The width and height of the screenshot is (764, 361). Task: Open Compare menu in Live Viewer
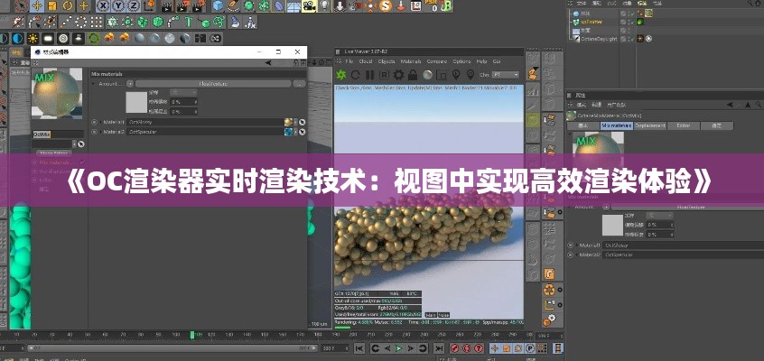coord(436,61)
